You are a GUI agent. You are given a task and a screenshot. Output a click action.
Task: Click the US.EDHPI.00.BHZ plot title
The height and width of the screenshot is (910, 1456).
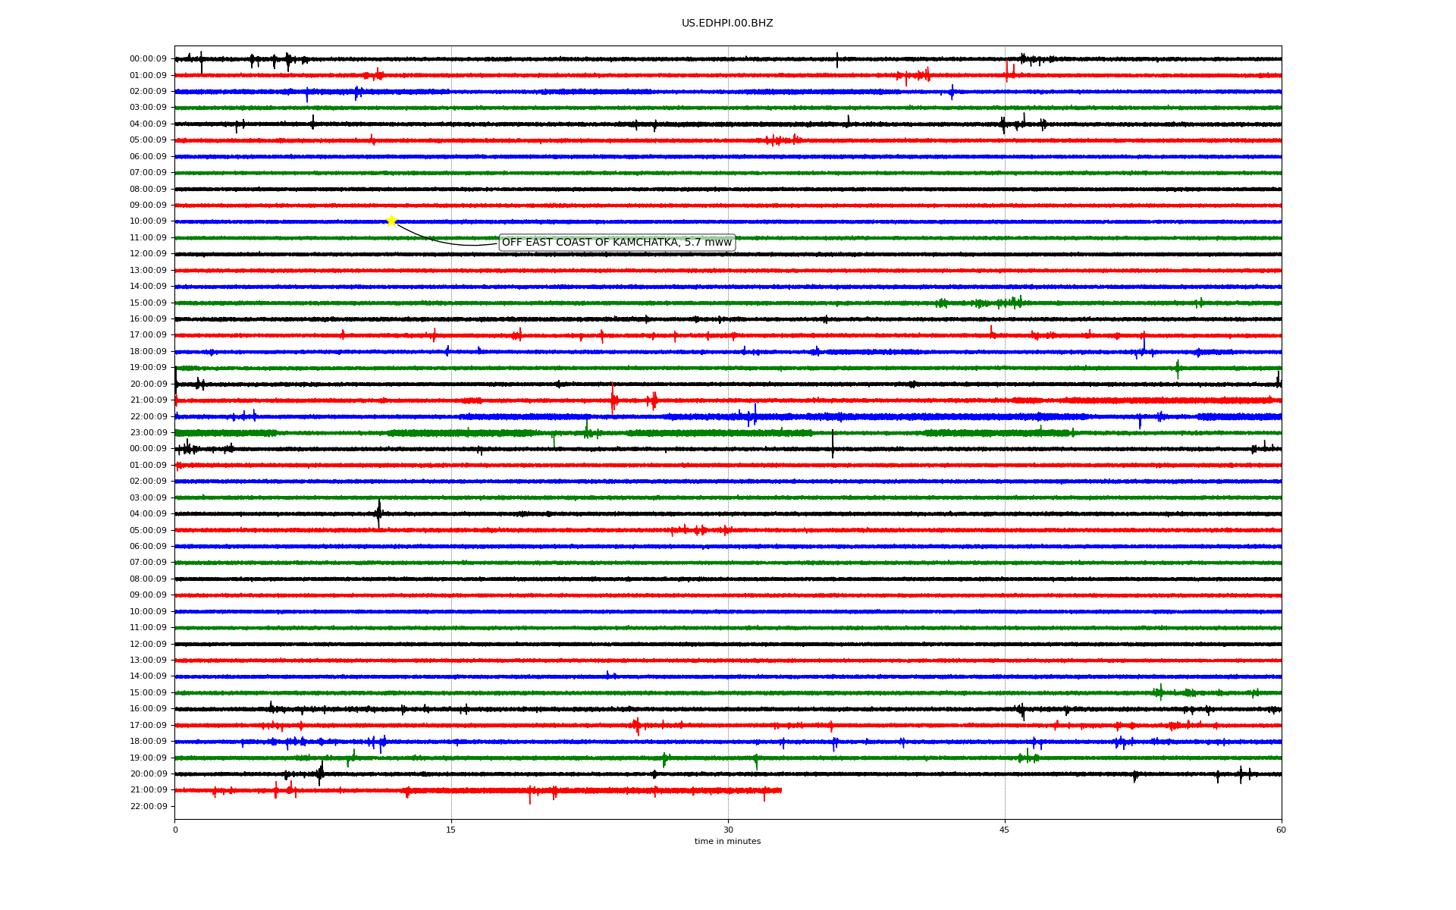[x=727, y=24]
